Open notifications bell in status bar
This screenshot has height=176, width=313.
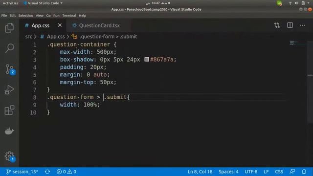(304, 172)
